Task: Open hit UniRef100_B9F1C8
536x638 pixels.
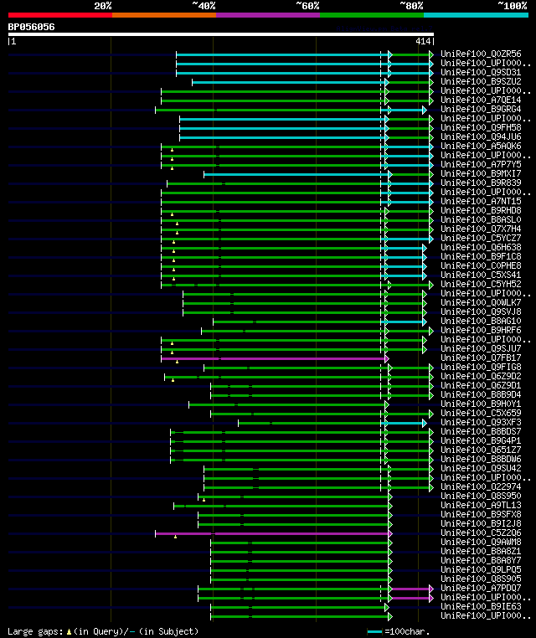Action: pyautogui.click(x=481, y=257)
